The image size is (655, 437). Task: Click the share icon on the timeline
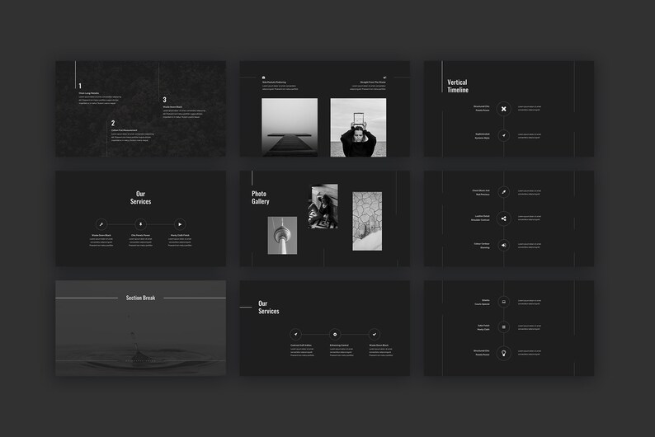pyautogui.click(x=504, y=218)
